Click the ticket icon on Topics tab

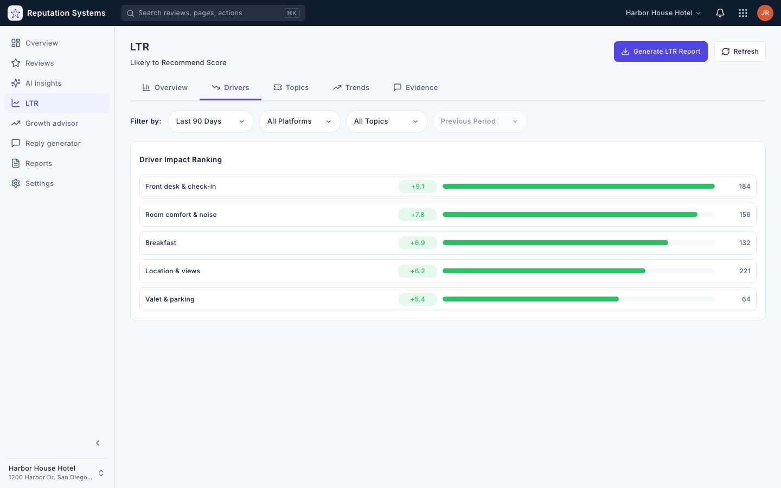pos(278,87)
